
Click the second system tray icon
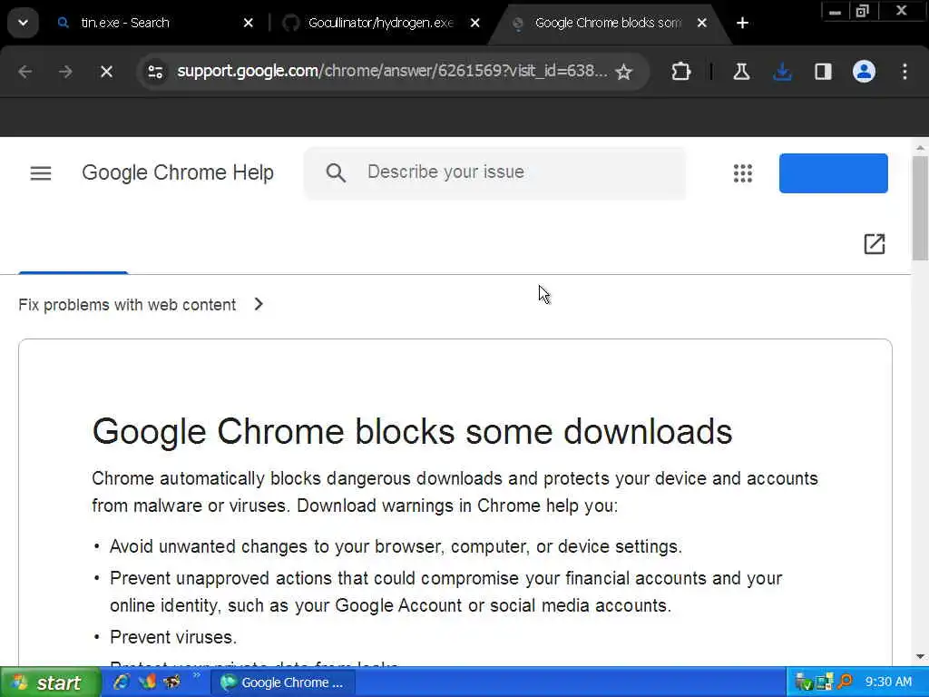pos(824,682)
